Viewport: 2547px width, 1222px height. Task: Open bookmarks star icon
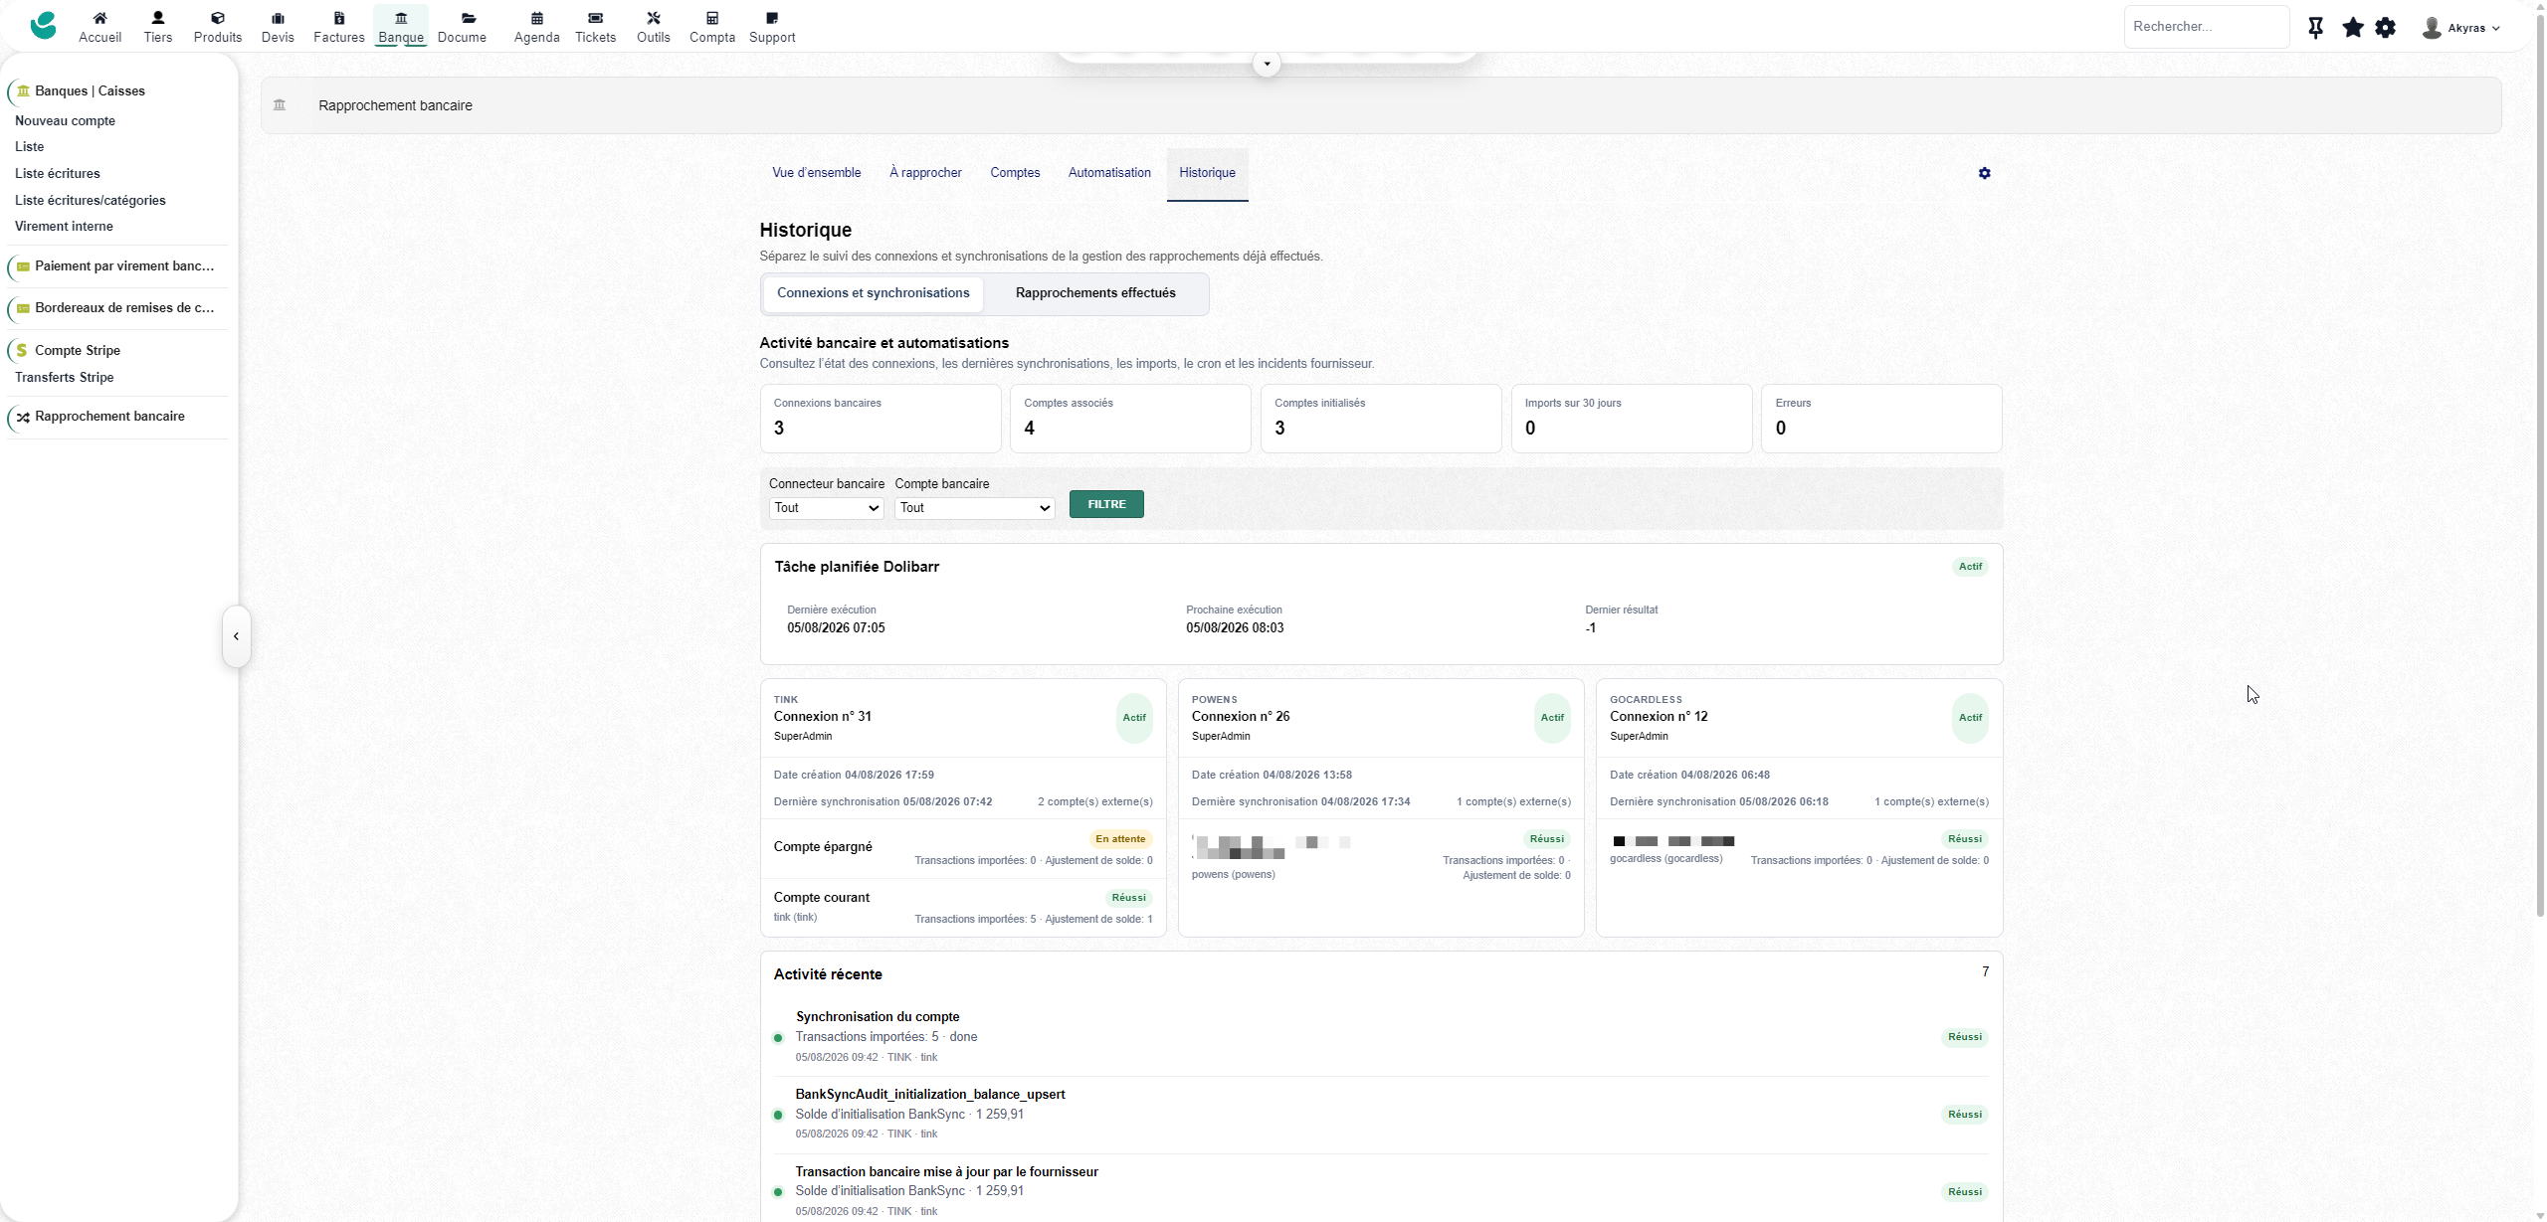(2352, 28)
